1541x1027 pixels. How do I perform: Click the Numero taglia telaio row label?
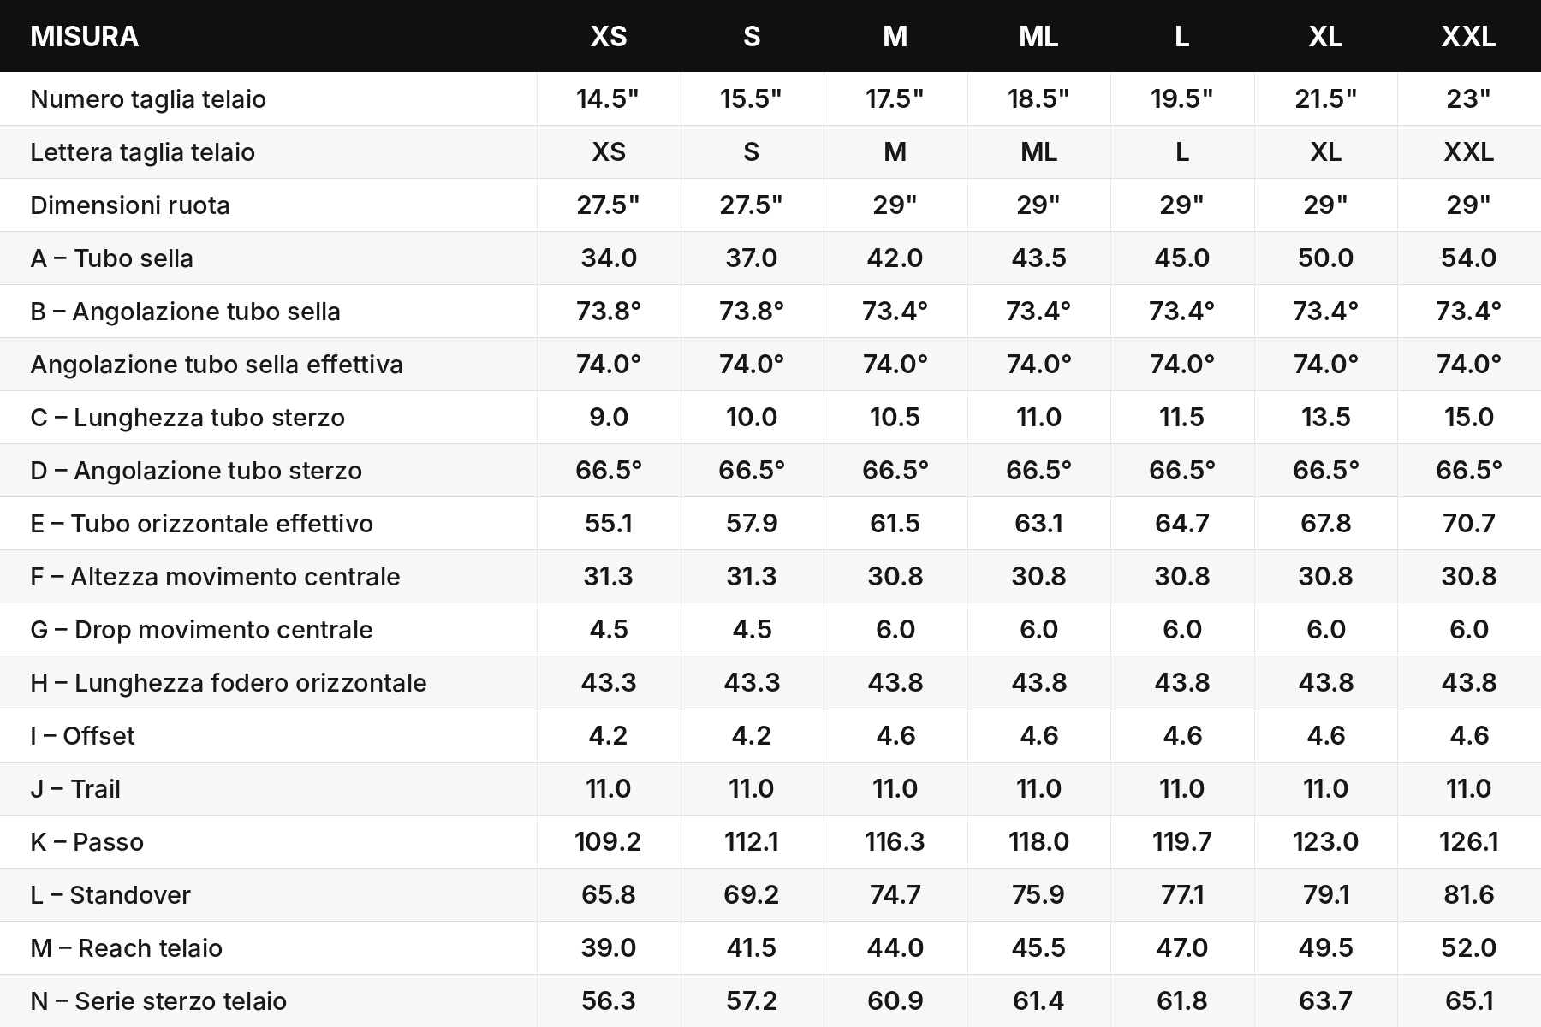[148, 99]
